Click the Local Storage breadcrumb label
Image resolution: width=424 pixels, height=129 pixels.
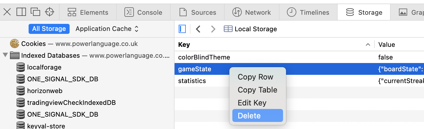256,29
